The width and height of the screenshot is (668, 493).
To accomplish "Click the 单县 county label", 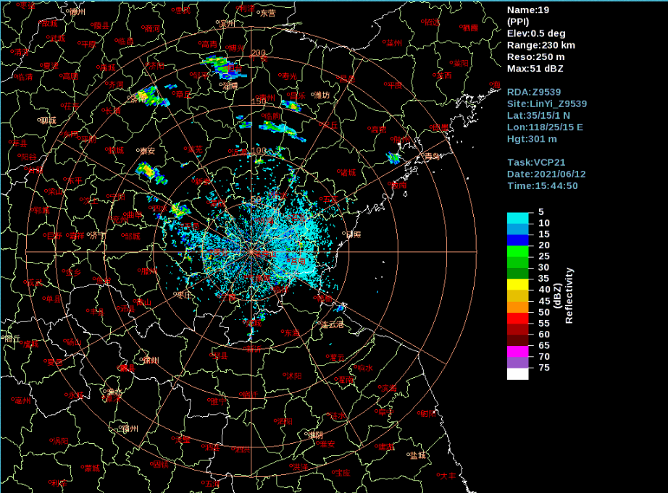I will coord(54,298).
